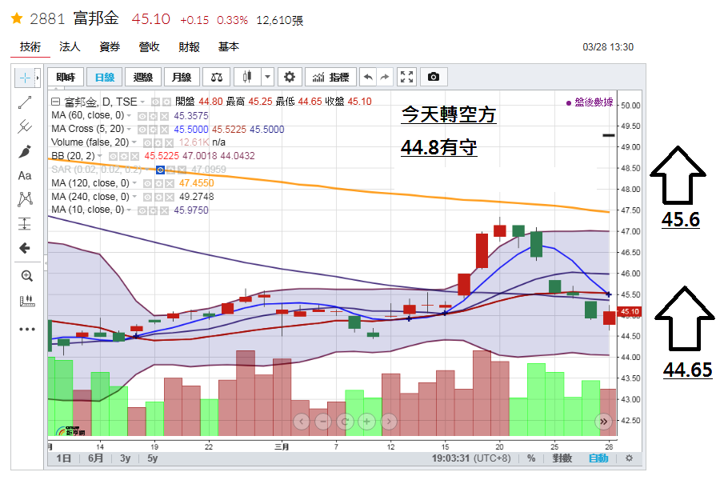Open dropdown beside 富邦金, D, TSE

pyautogui.click(x=142, y=102)
